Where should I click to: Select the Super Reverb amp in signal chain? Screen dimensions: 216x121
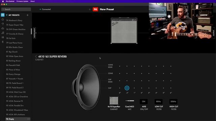[x=124, y=31]
